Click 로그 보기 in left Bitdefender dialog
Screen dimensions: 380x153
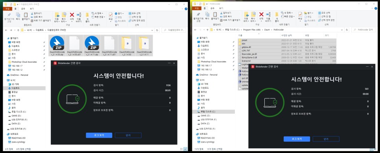(x=99, y=135)
